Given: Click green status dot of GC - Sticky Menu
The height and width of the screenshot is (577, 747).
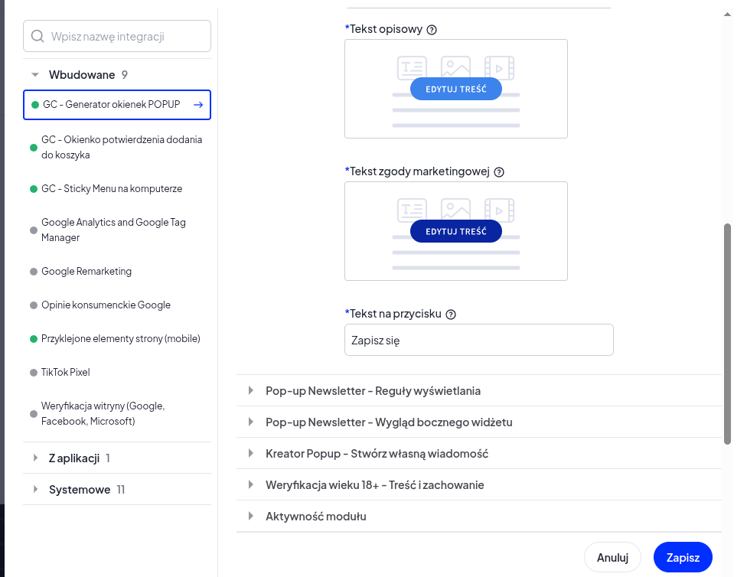Looking at the screenshot, I should [34, 189].
